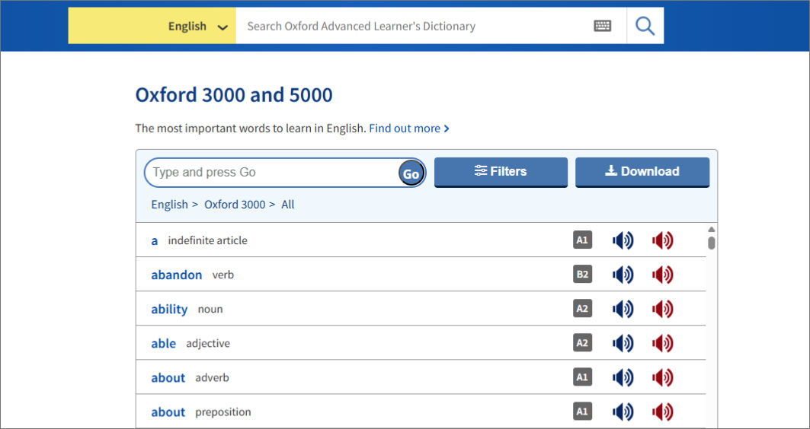Screen dimensions: 810x429
Task: Open the word entry 'ability'
Action: point(169,310)
